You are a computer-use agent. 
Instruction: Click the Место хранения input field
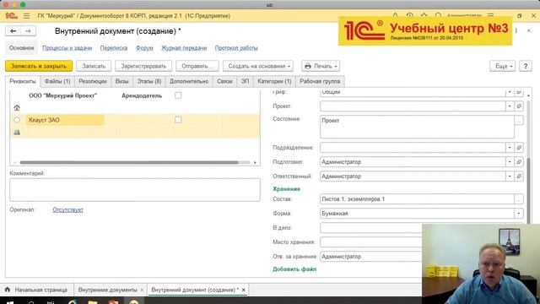[371, 242]
